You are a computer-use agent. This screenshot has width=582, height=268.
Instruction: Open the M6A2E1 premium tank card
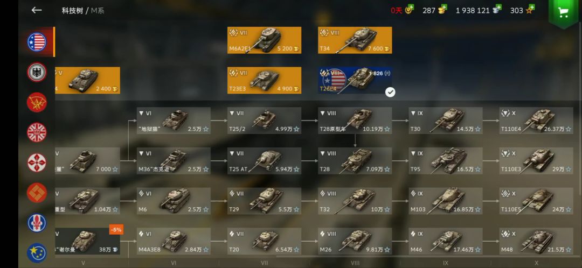point(264,40)
